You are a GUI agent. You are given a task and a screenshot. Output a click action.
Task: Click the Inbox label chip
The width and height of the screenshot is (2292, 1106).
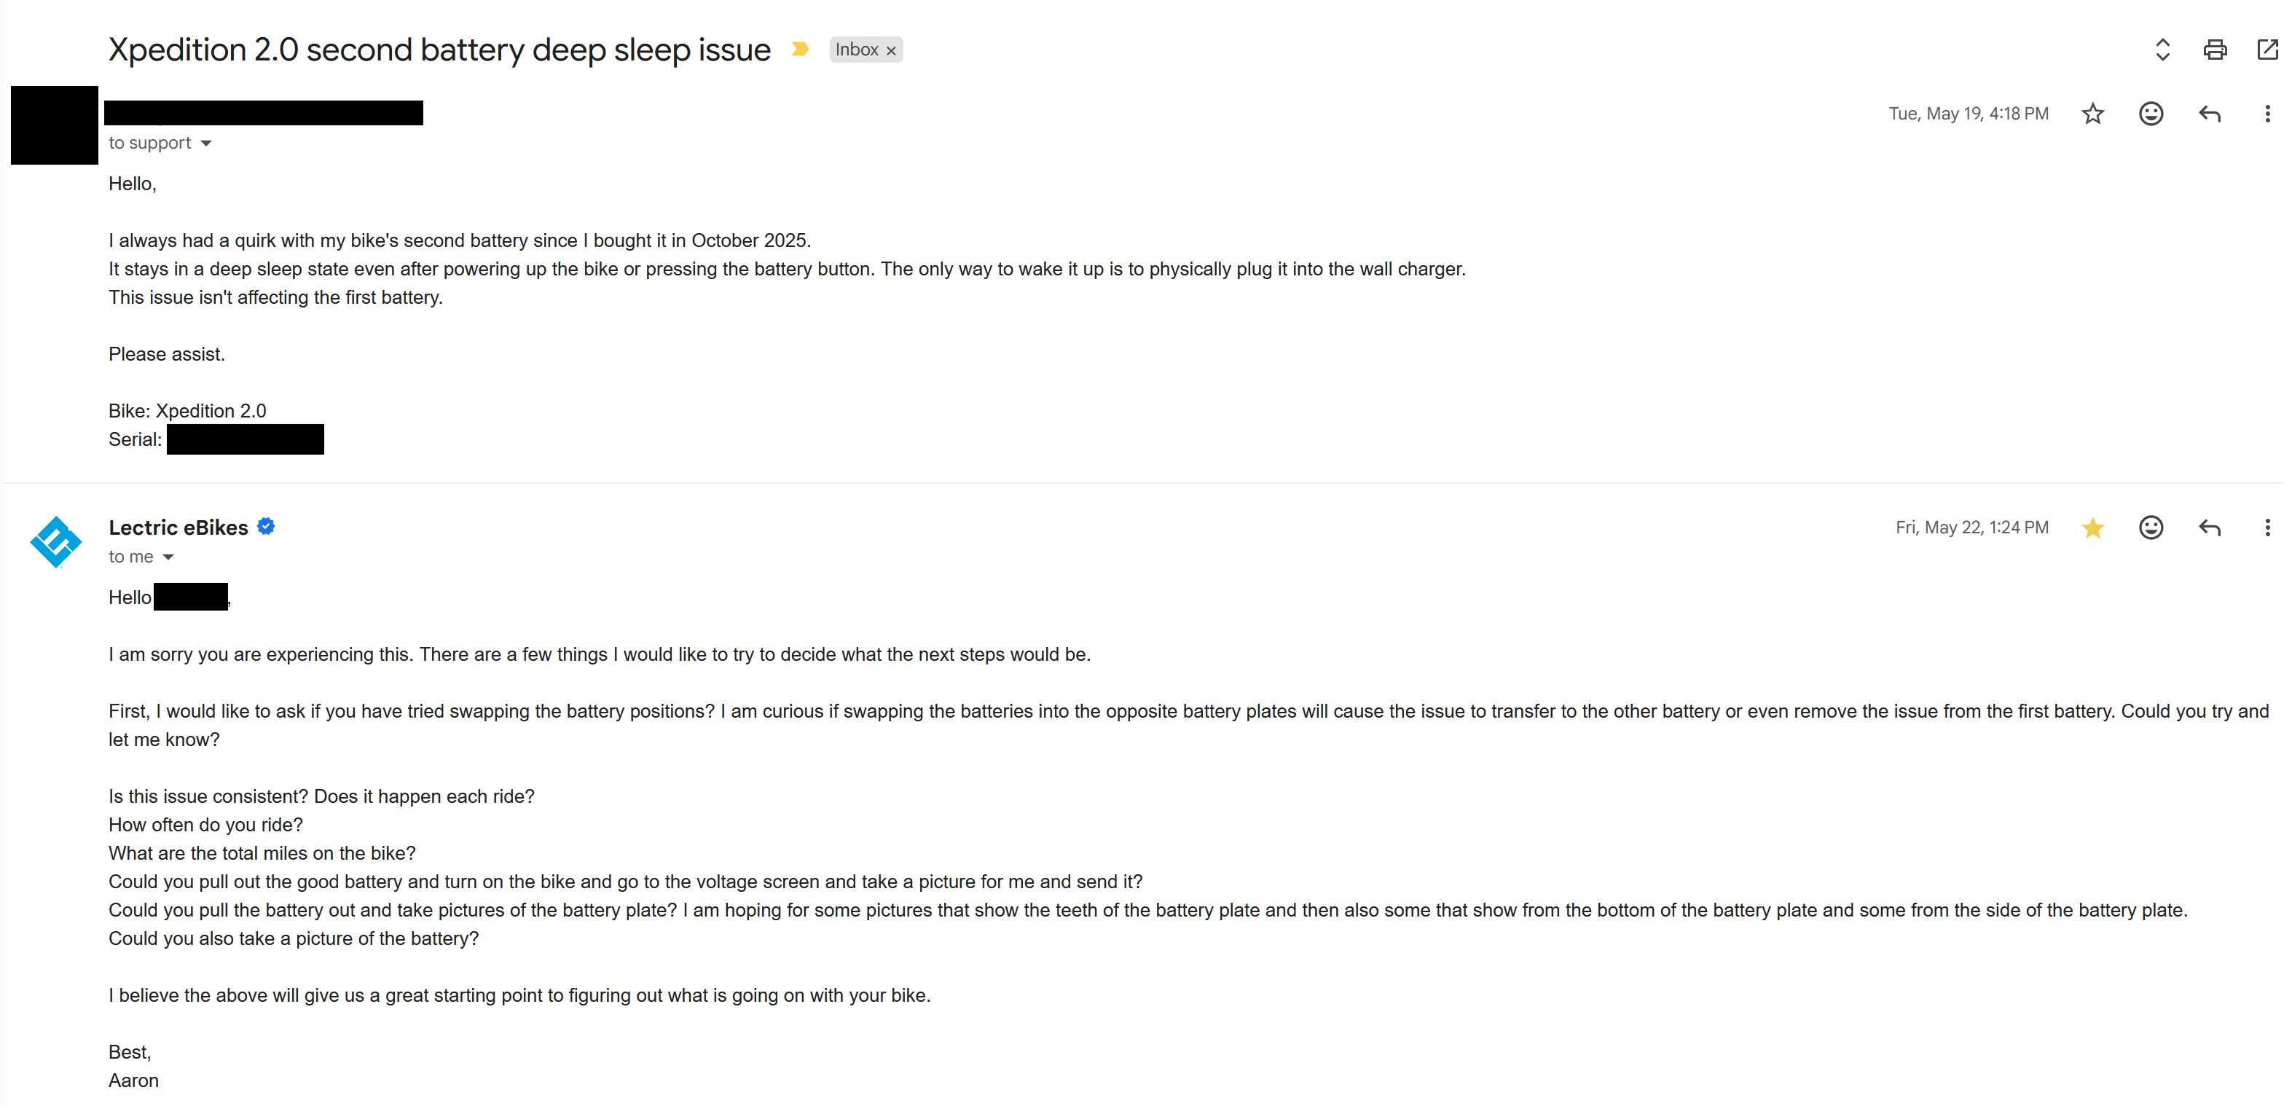tap(857, 50)
